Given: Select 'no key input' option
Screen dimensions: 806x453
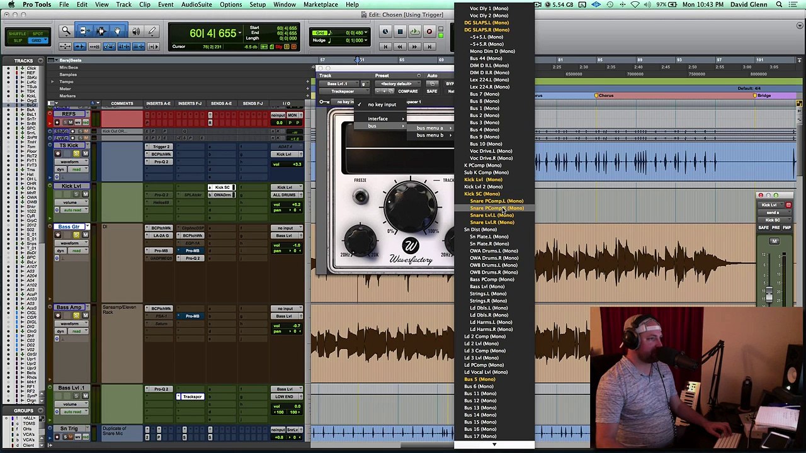Looking at the screenshot, I should [x=382, y=105].
